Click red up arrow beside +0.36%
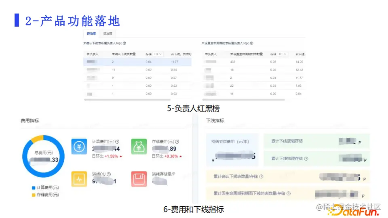Image resolution: width=388 pixels, height=218 pixels. click(x=181, y=157)
